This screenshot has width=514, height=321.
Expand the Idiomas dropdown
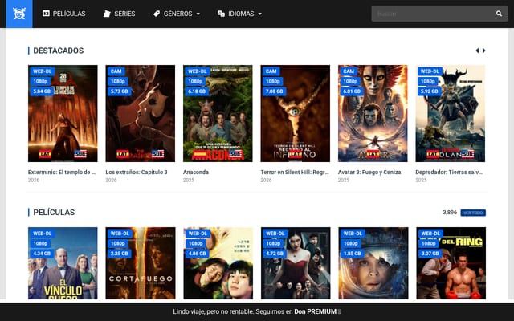[239, 14]
